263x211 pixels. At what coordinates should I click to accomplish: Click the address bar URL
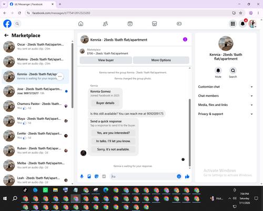click(x=61, y=13)
